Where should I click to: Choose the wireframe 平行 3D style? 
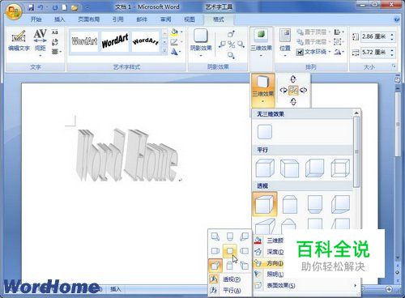point(340,168)
